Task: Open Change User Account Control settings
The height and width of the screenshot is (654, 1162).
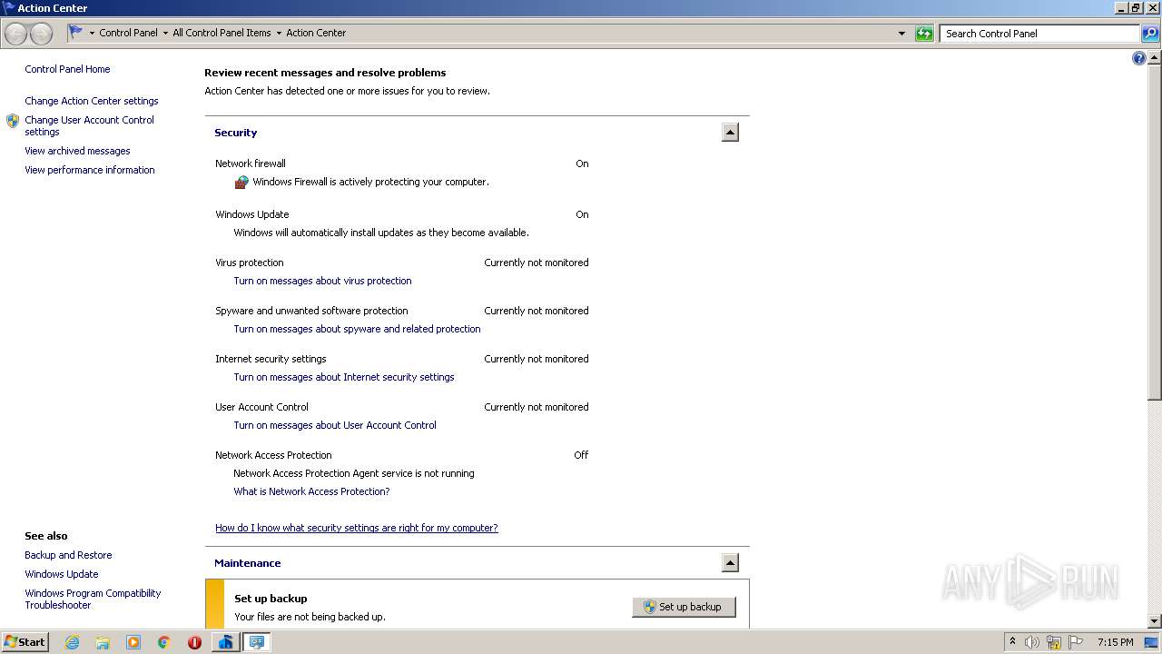Action: tap(89, 125)
